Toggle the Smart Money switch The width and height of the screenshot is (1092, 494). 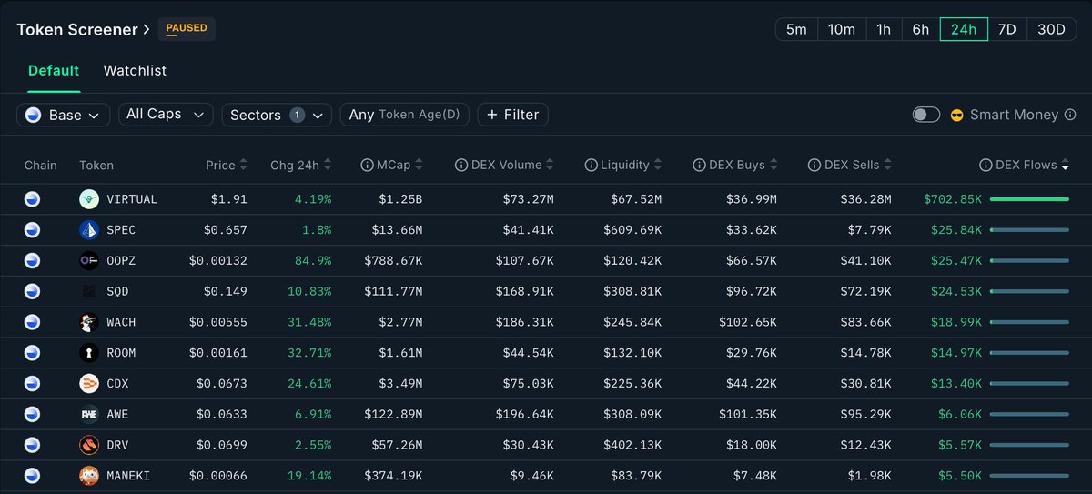pyautogui.click(x=926, y=115)
